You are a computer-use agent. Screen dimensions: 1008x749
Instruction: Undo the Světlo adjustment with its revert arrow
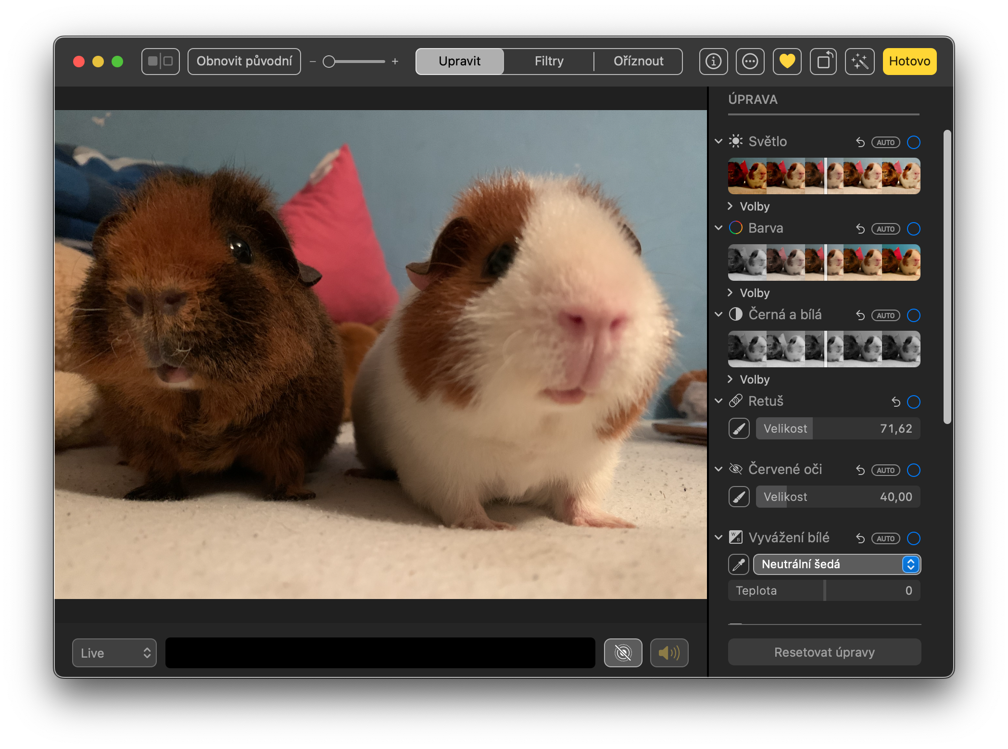[x=860, y=142]
